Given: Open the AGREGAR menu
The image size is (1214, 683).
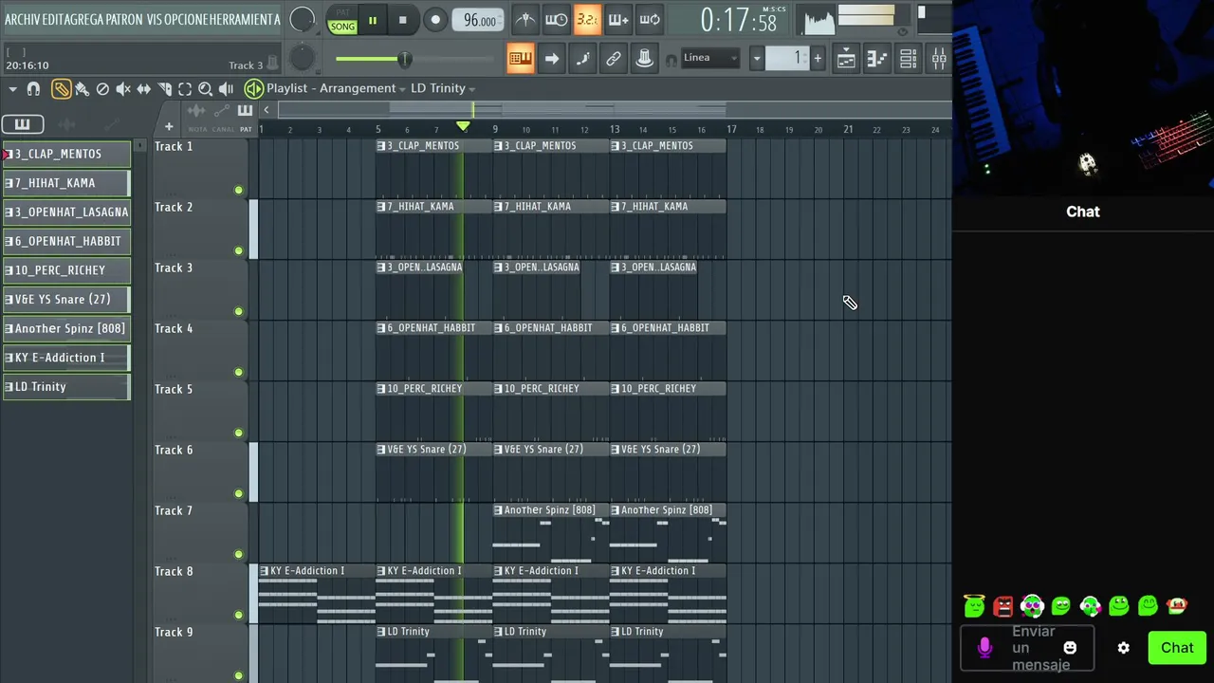Looking at the screenshot, I should click(83, 19).
